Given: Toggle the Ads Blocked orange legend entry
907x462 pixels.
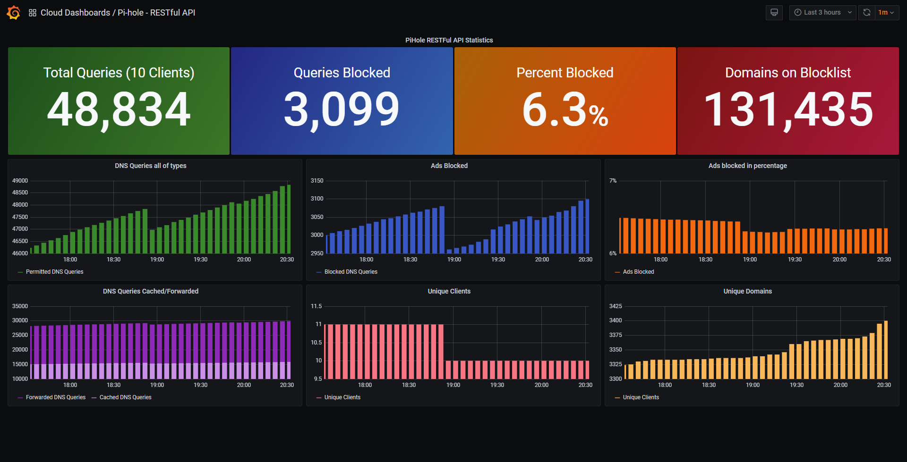Looking at the screenshot, I should (638, 272).
